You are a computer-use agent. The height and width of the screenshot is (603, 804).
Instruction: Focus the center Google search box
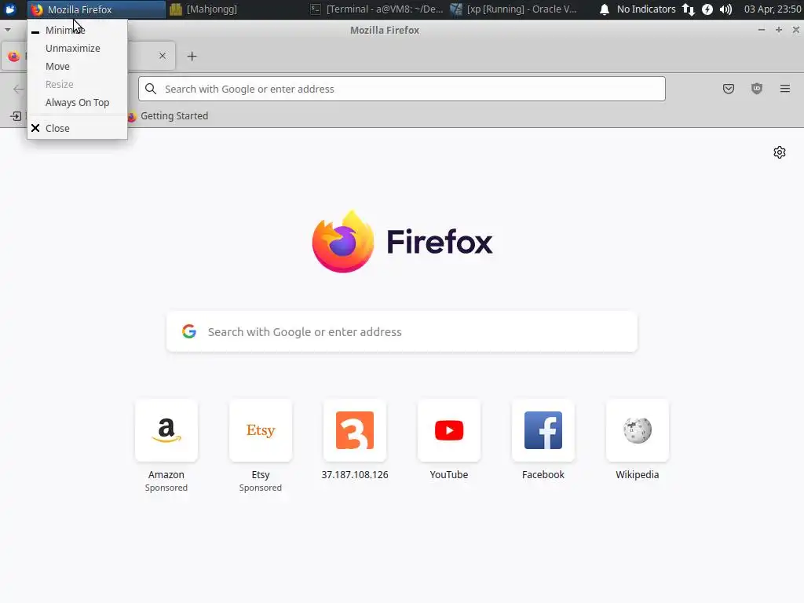click(402, 332)
